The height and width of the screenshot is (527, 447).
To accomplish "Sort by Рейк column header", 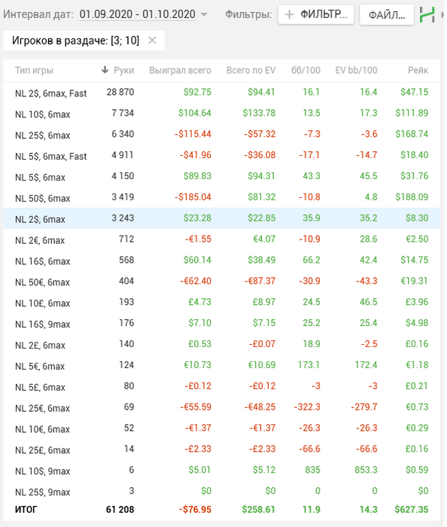I will [x=418, y=70].
